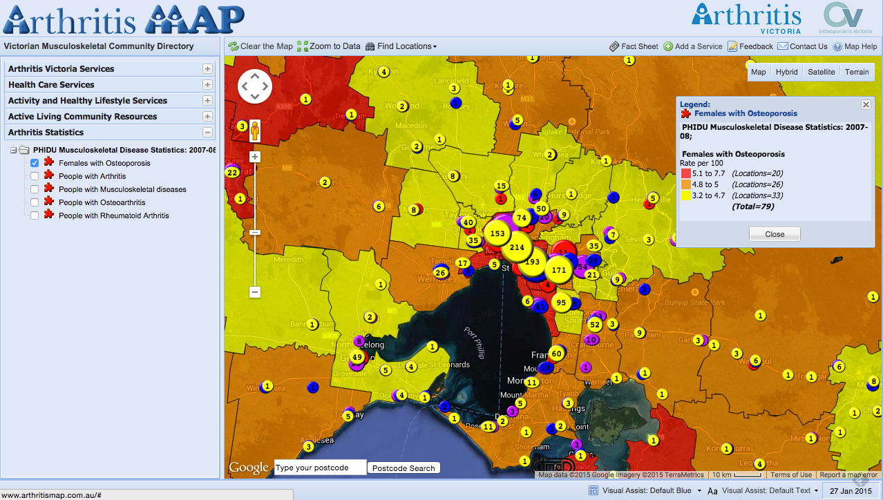The height and width of the screenshot is (500, 883).
Task: Click the map zoom slider handle
Action: click(x=255, y=233)
